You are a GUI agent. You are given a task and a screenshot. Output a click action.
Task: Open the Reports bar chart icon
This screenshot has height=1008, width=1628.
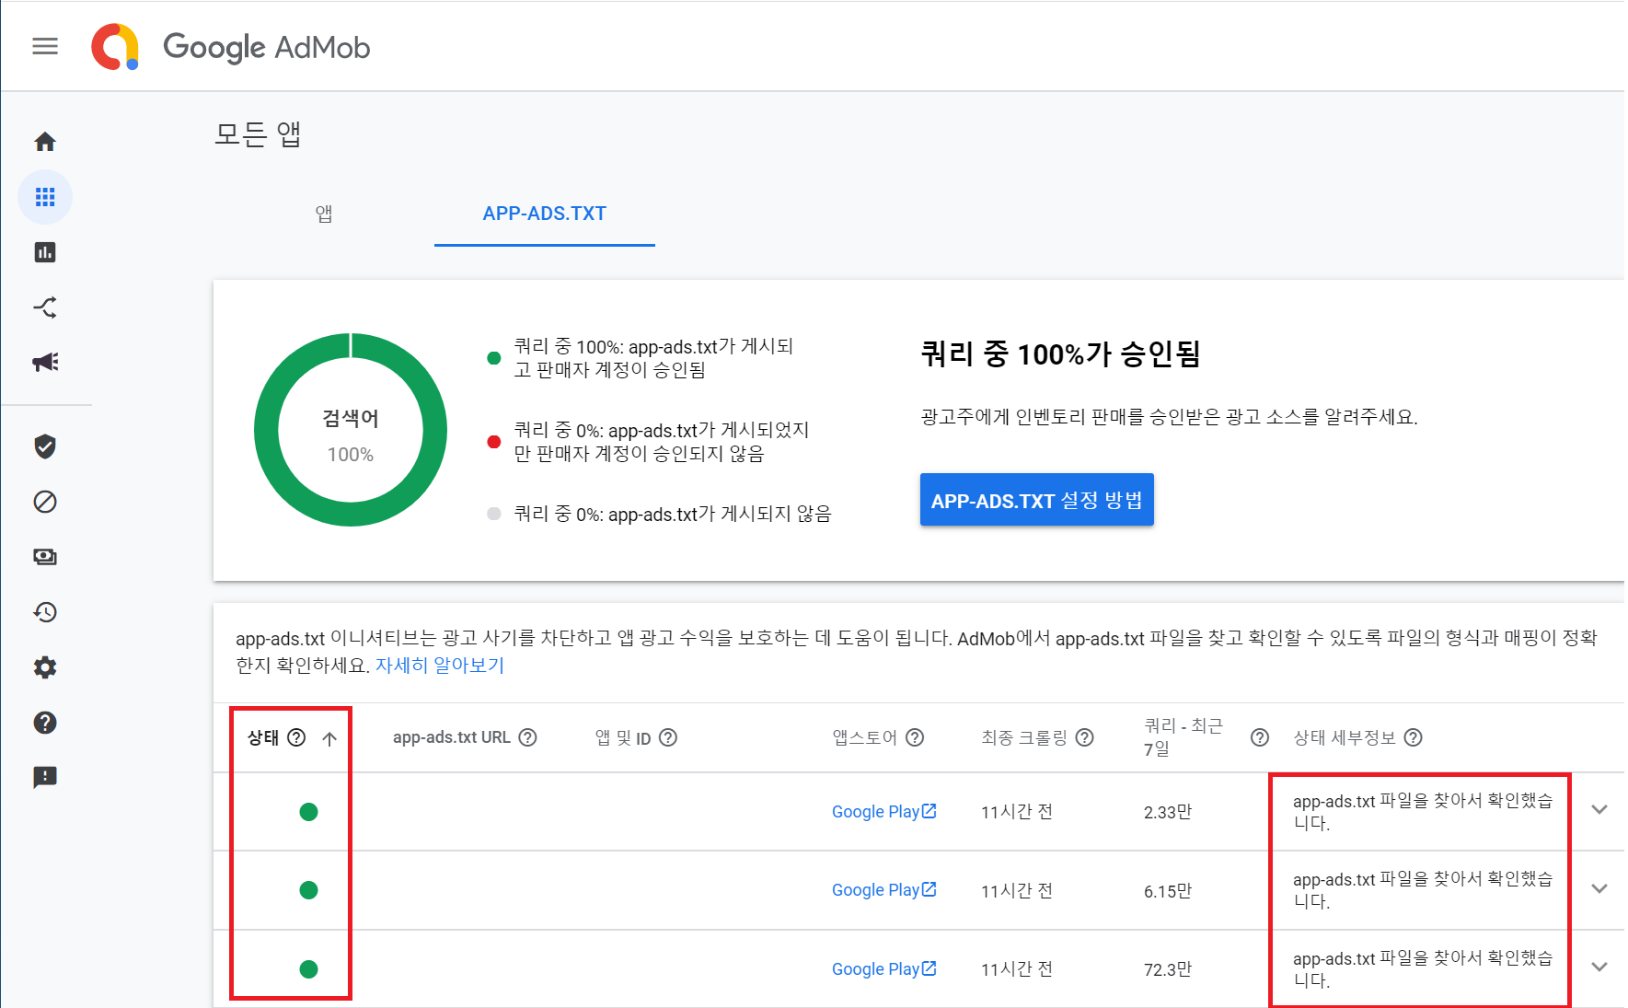45,252
